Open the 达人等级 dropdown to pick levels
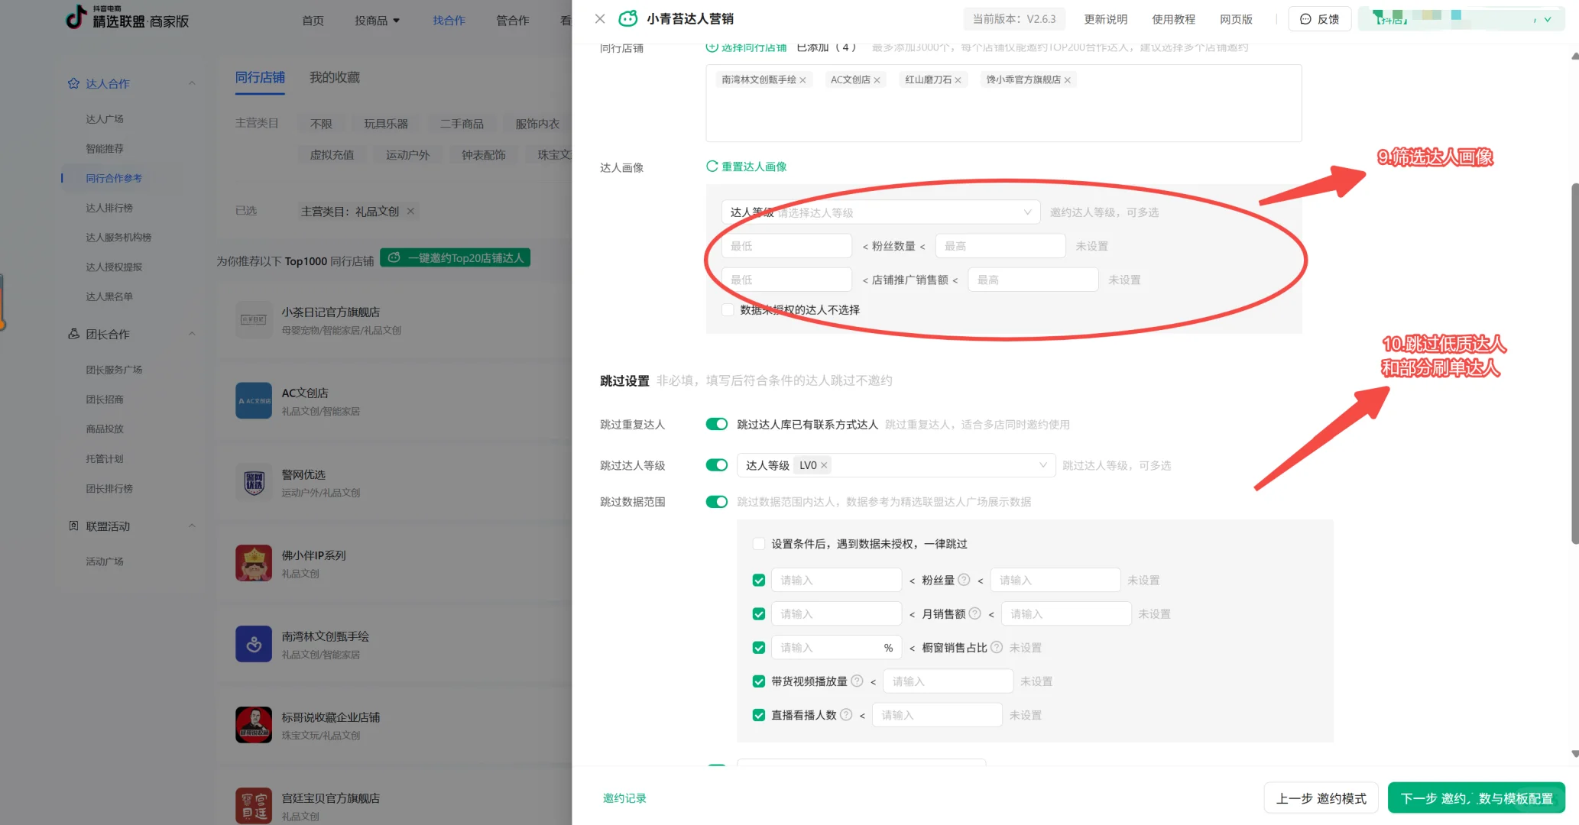Viewport: 1579px width, 825px height. pos(880,212)
